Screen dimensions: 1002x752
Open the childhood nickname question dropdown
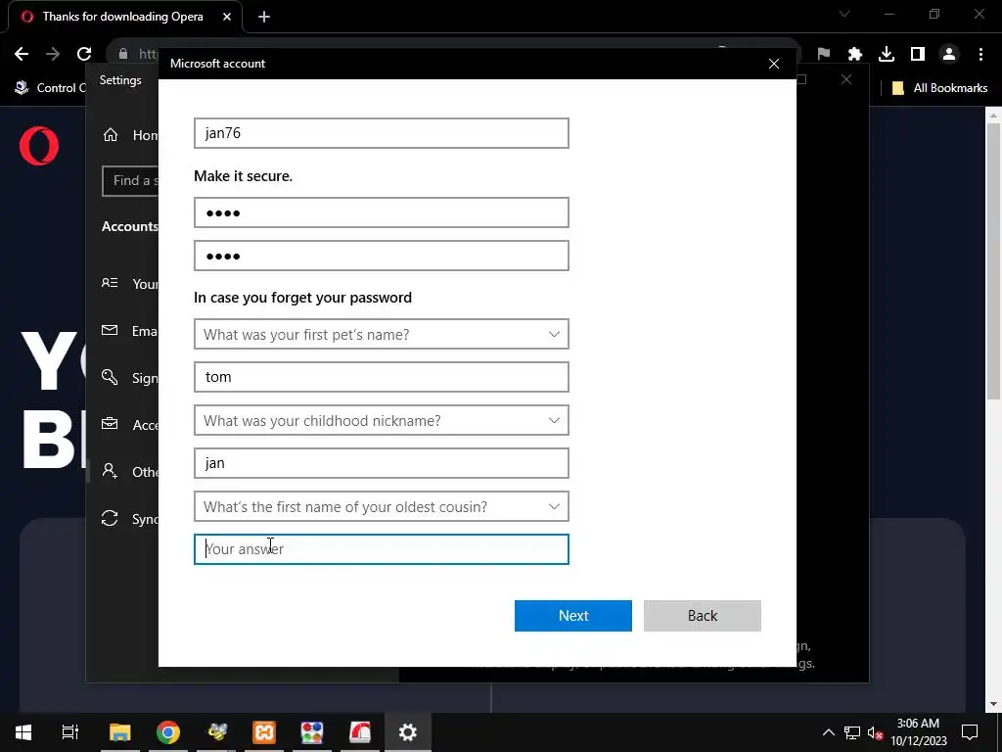click(x=381, y=420)
